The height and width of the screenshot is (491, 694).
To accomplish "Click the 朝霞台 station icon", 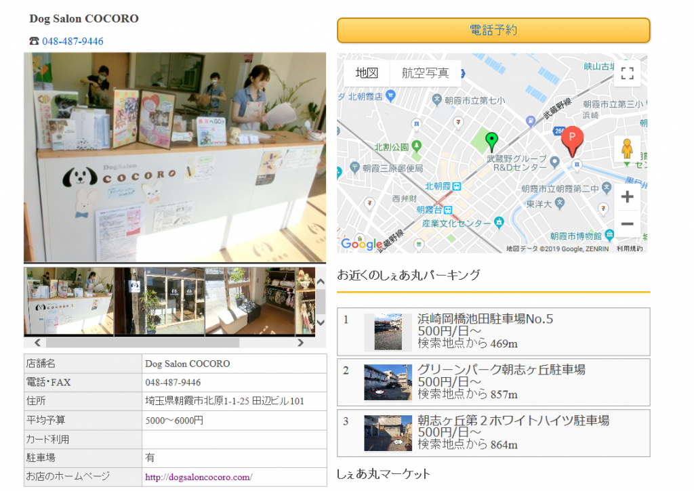I will (x=448, y=210).
